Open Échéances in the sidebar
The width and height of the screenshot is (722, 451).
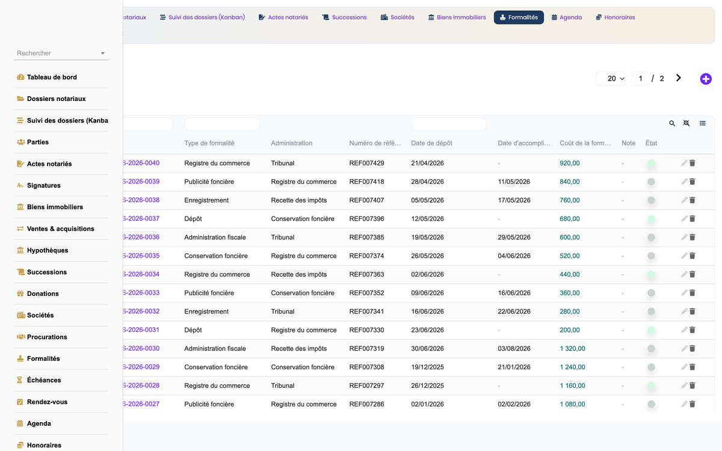(x=61, y=380)
